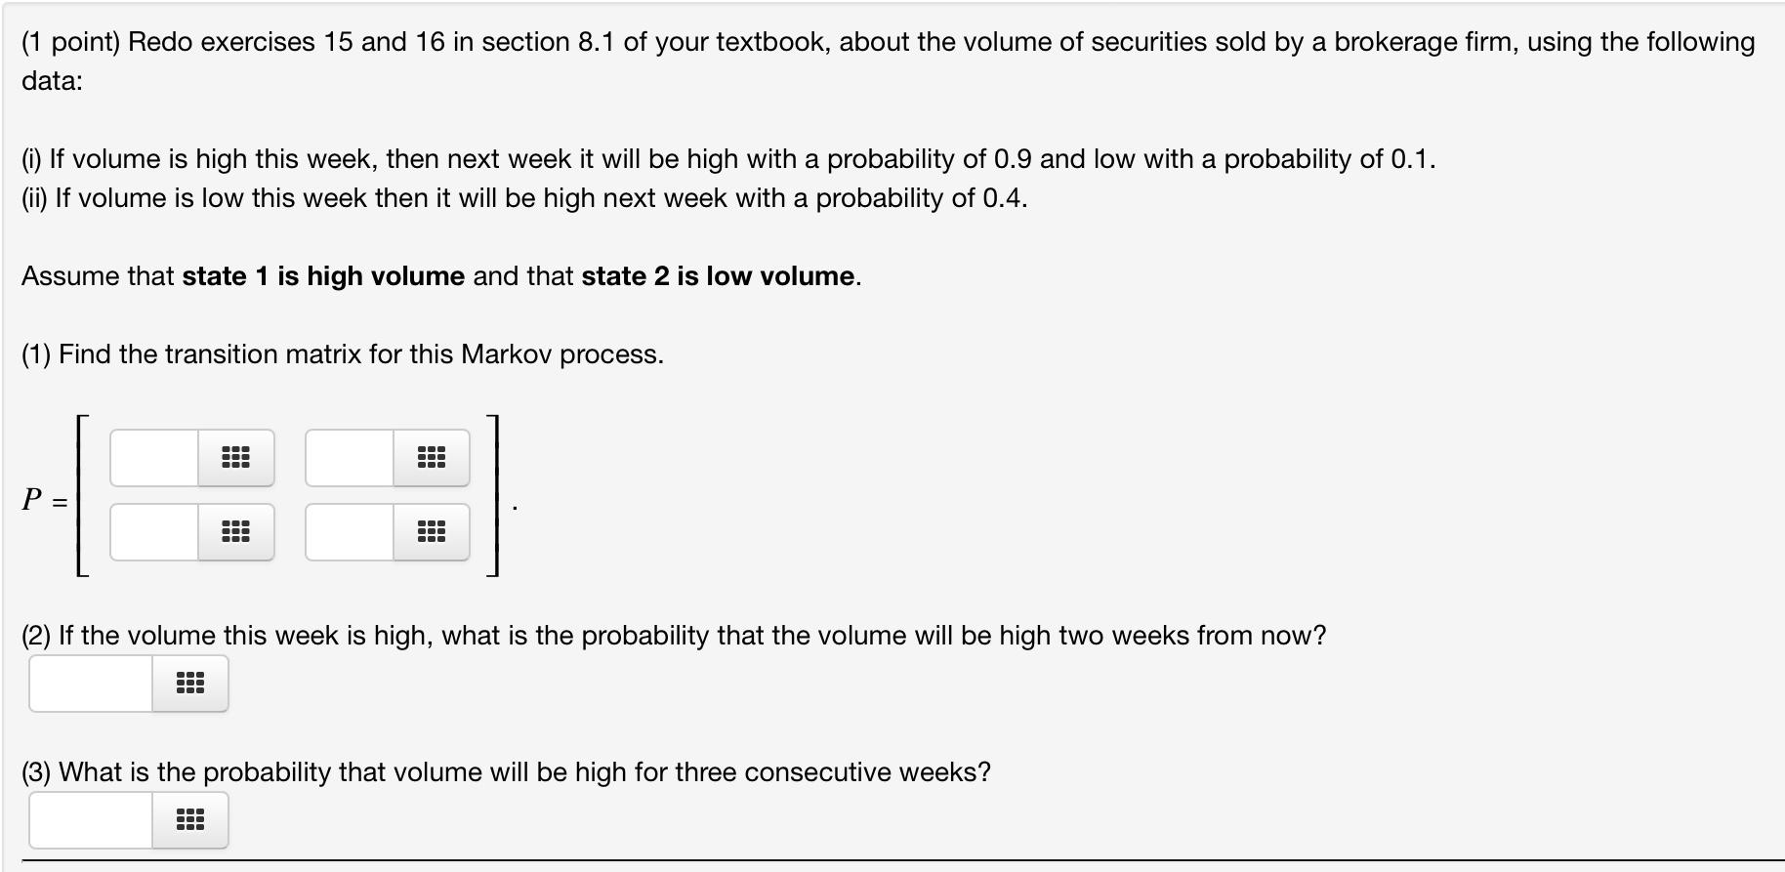Click the answer box under question 2
Viewport: 1785px width, 872px height.
tap(88, 684)
